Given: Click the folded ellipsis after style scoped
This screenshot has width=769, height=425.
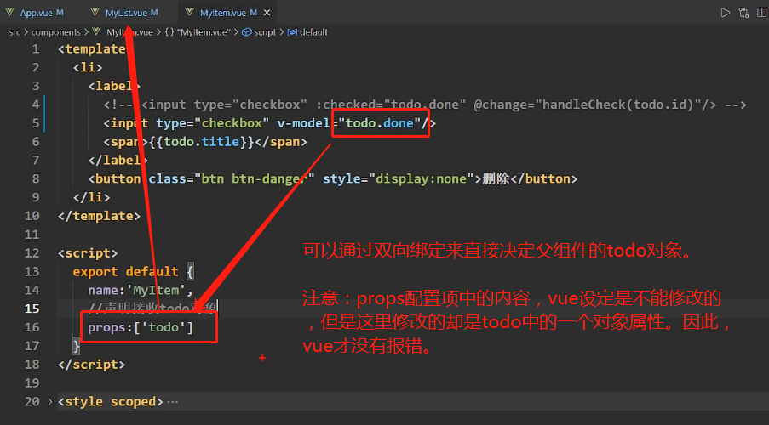Looking at the screenshot, I should pos(173,402).
